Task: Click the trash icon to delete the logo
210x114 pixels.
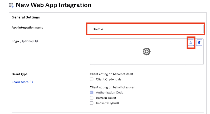Action: [199, 43]
